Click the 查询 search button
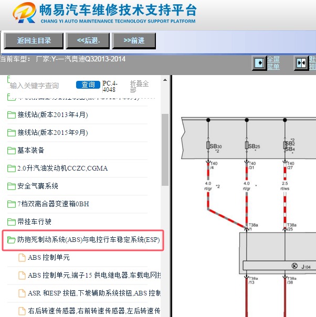This screenshot has width=316, height=317. (x=88, y=84)
